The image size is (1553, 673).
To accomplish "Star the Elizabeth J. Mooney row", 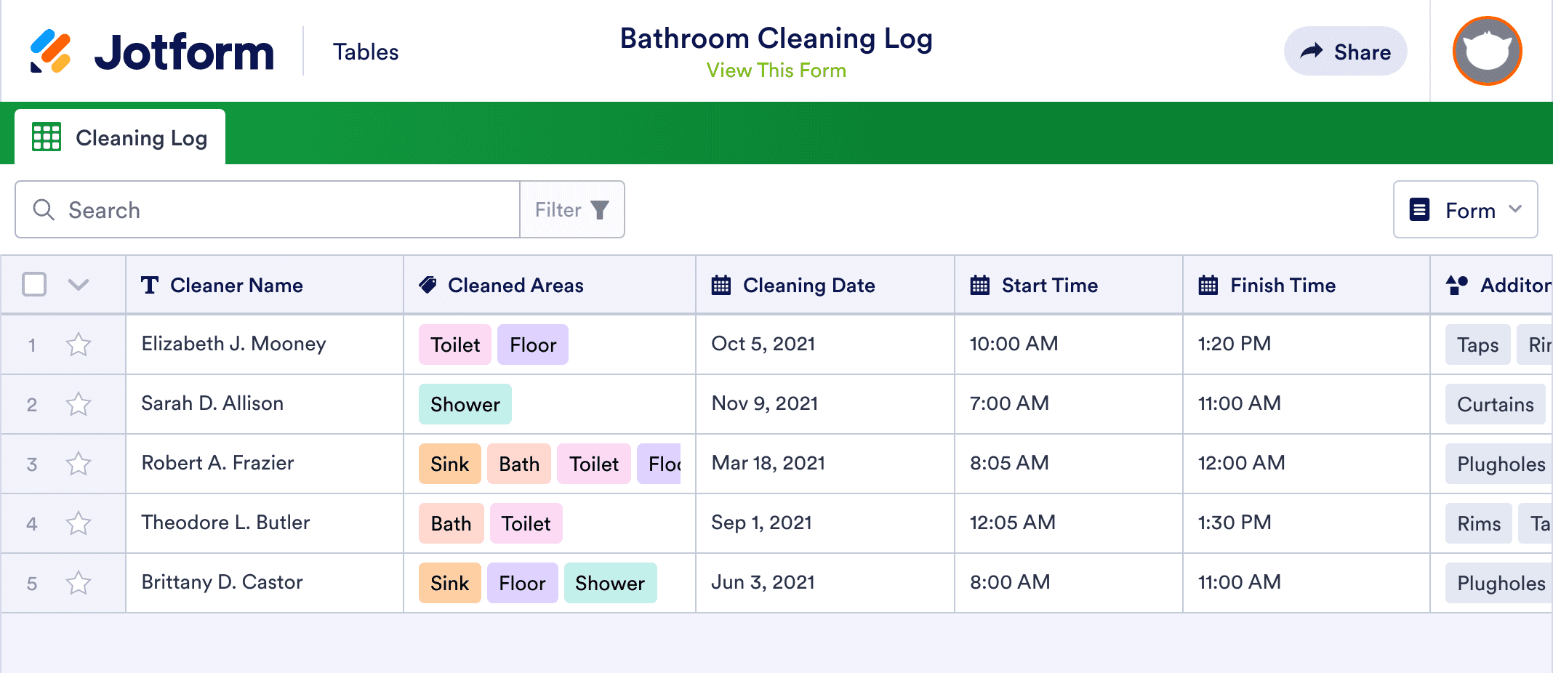I will pos(79,344).
